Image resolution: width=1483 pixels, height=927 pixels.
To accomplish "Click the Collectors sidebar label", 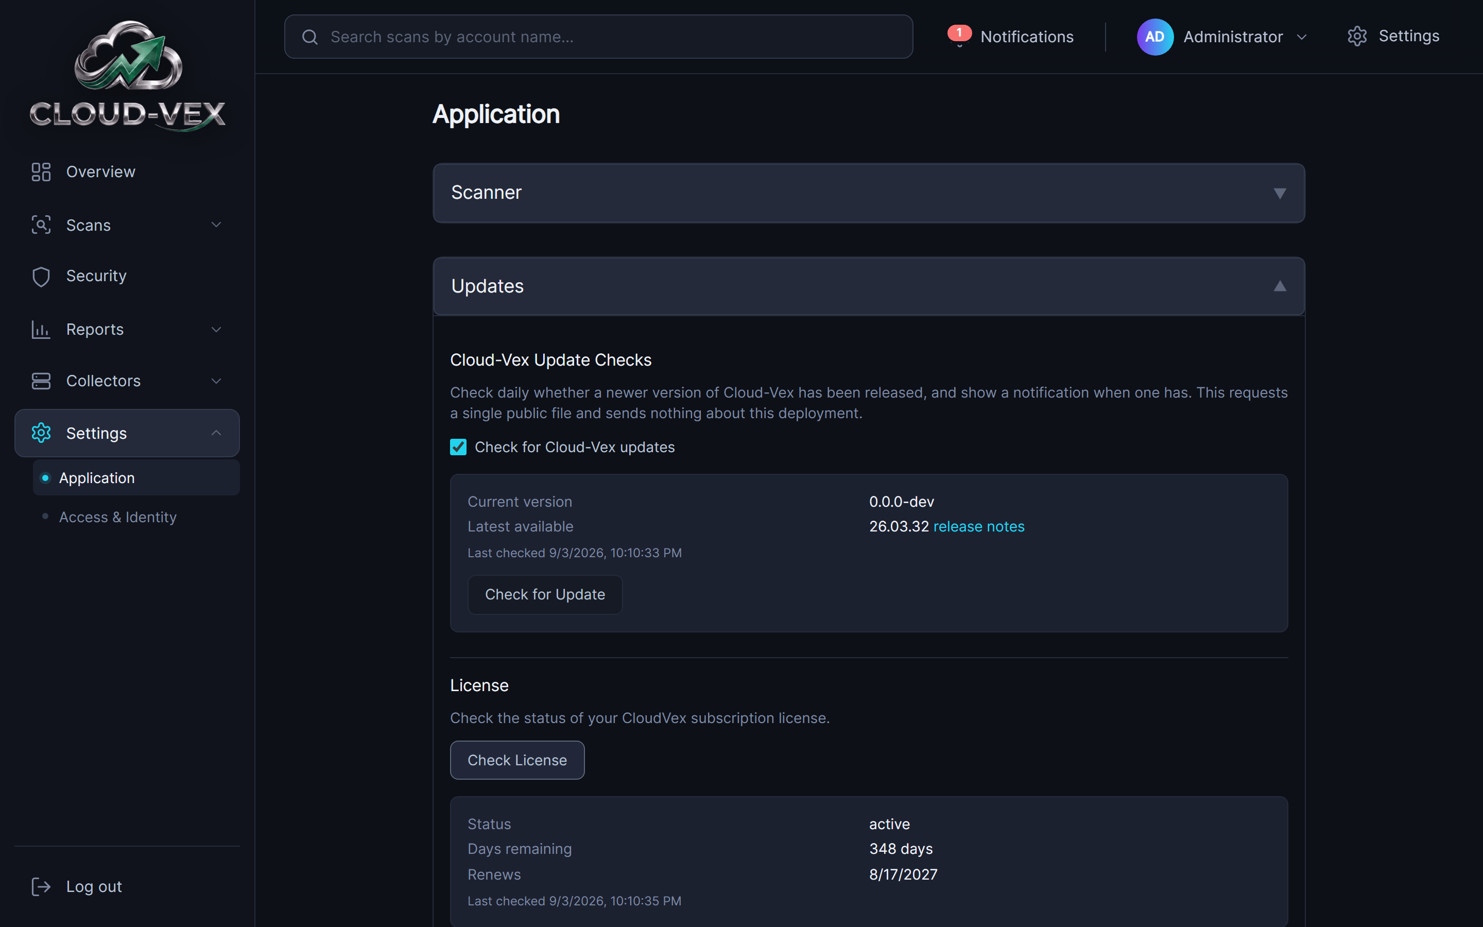I will pos(104,381).
